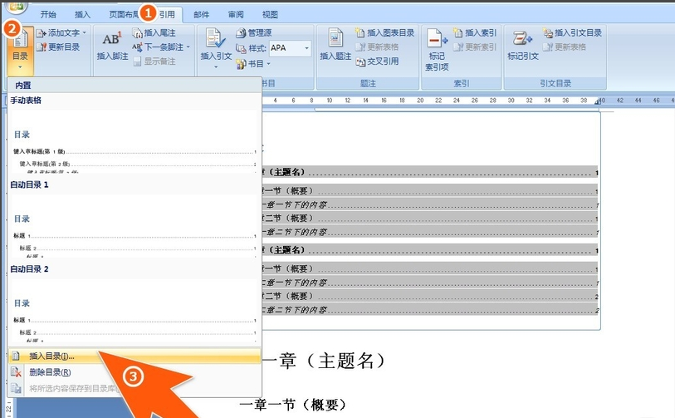Click 插入脚注 (Insert Footnote) icon
This screenshot has width=675, height=418.
(x=112, y=40)
